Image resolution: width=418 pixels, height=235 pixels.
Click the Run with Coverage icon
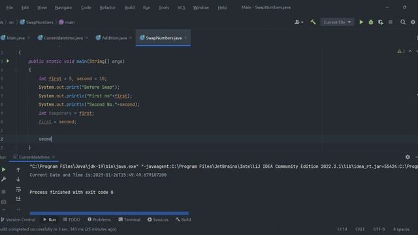[x=381, y=22]
